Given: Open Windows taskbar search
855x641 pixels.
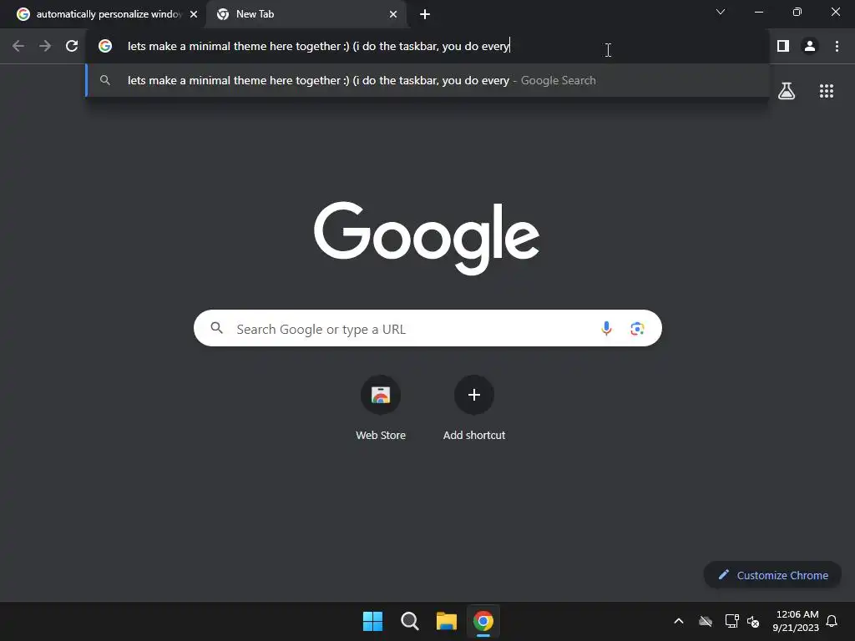Looking at the screenshot, I should click(x=409, y=621).
